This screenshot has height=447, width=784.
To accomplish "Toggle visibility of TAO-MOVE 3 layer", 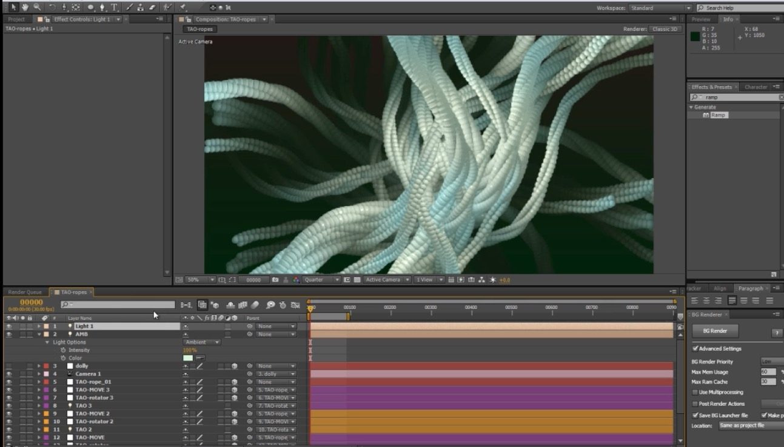I will 8,389.
